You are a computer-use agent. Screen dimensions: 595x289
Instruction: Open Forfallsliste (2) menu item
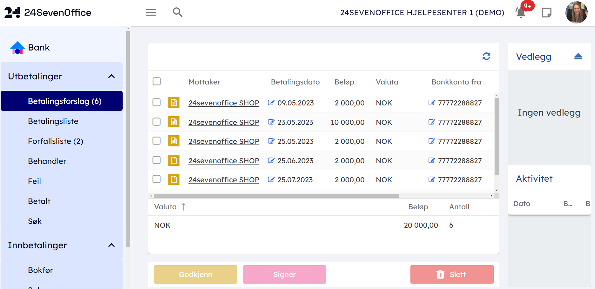coord(56,141)
